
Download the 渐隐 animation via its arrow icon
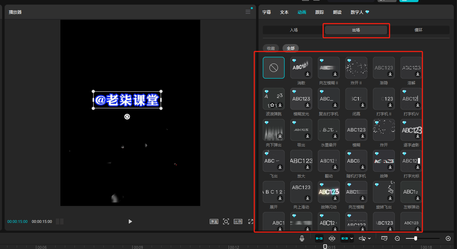tap(390, 74)
